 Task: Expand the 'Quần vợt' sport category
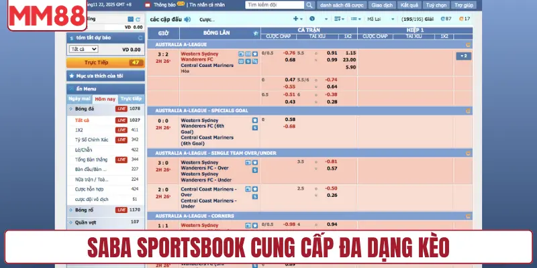pyautogui.click(x=105, y=222)
